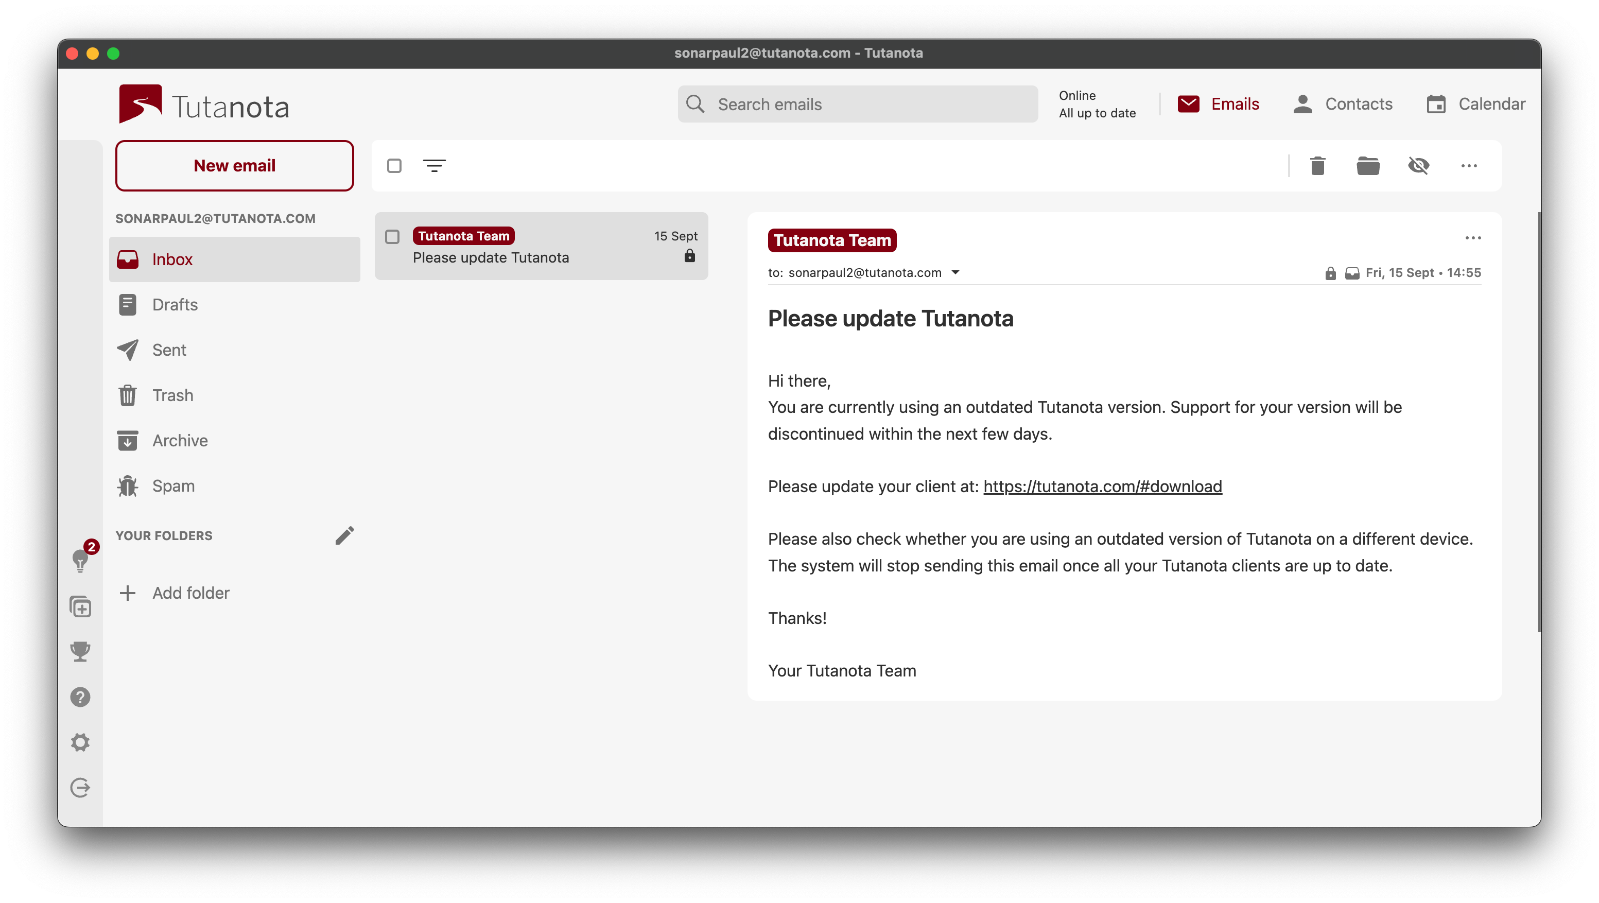The image size is (1599, 903).
Task: Switch to the Contacts tab
Action: coord(1343,103)
